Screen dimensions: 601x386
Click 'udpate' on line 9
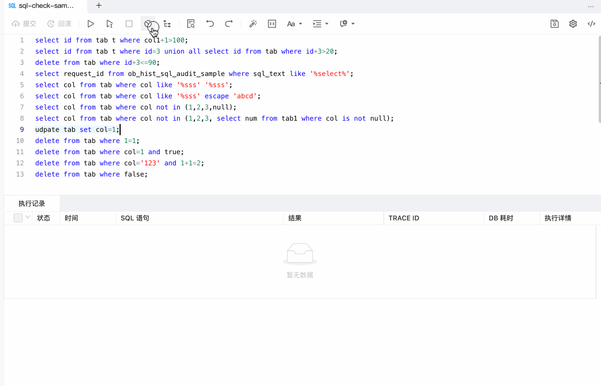click(47, 130)
